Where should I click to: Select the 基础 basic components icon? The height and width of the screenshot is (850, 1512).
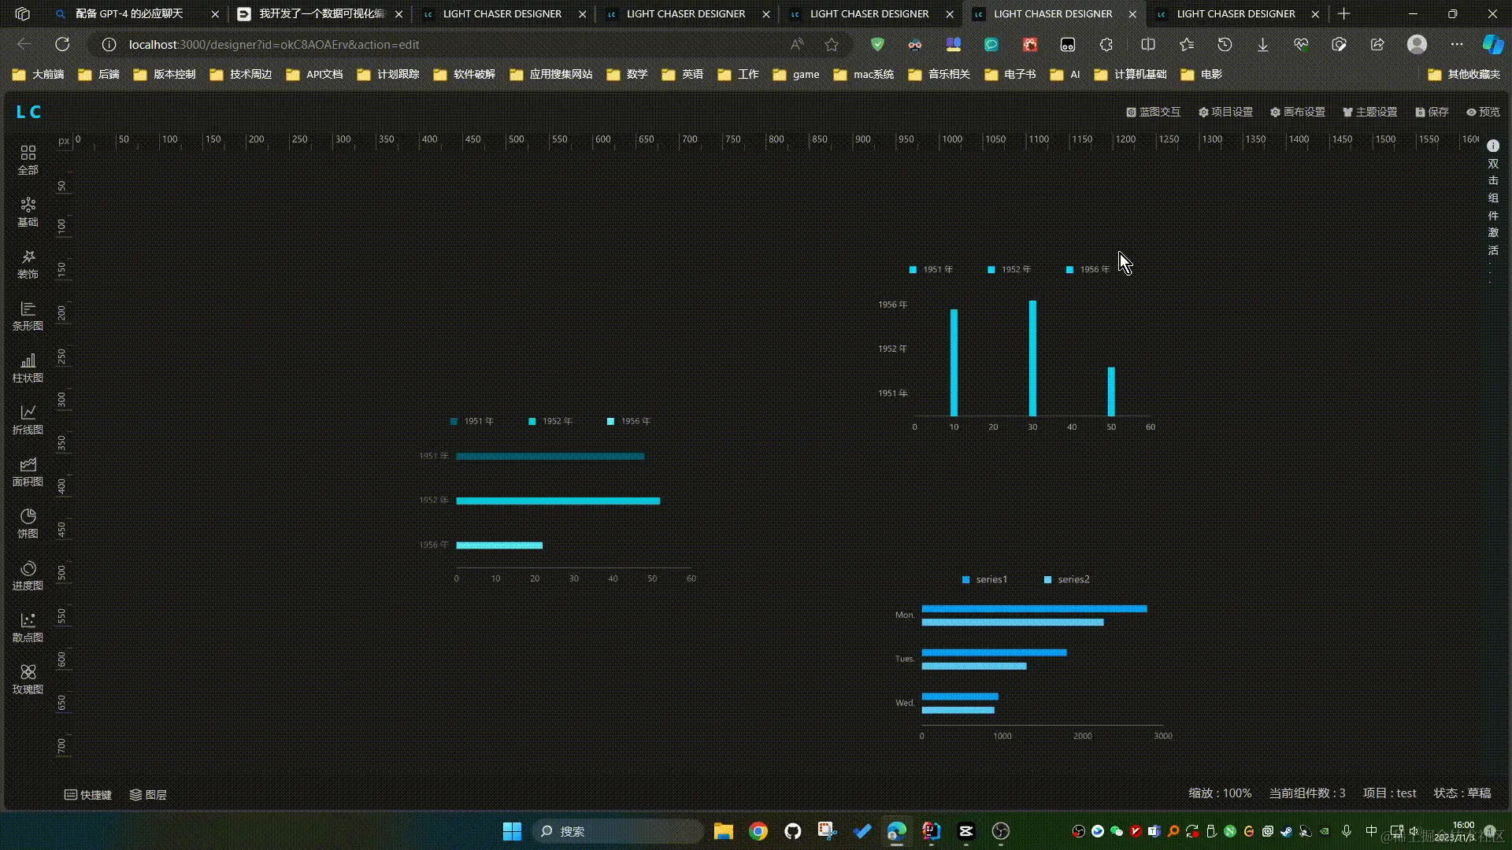pyautogui.click(x=28, y=211)
